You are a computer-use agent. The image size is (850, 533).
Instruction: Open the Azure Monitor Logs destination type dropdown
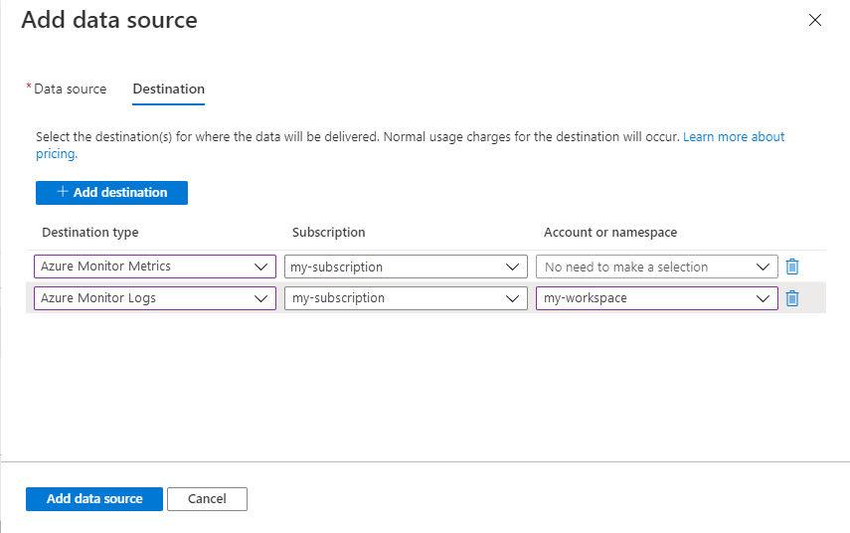(154, 298)
